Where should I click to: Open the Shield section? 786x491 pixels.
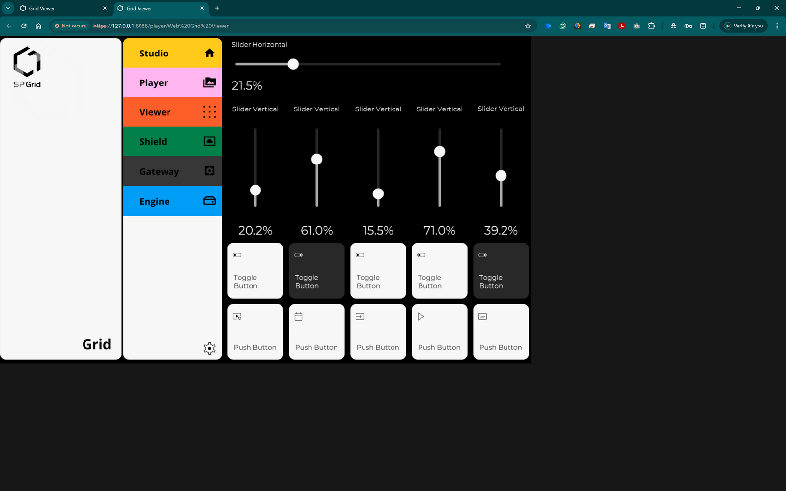tap(172, 141)
